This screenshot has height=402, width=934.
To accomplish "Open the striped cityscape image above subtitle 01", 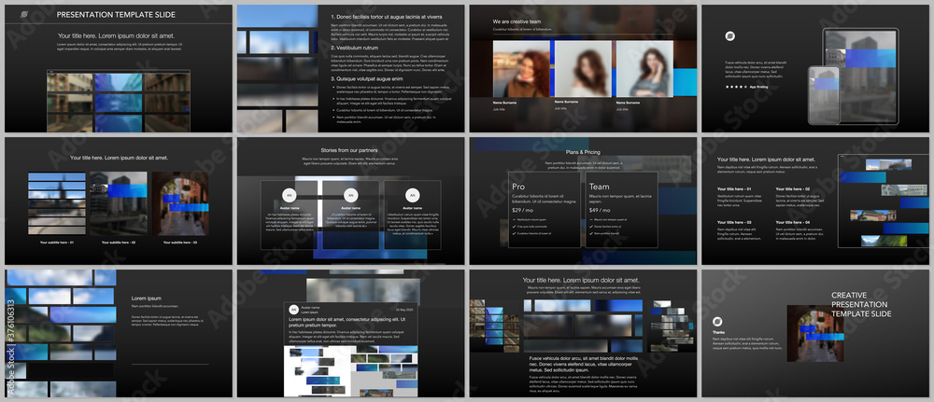I will [57, 203].
